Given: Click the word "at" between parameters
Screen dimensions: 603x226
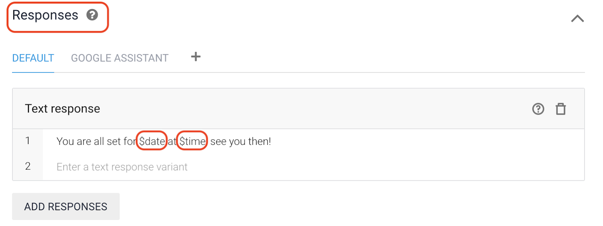Looking at the screenshot, I should tap(172, 141).
